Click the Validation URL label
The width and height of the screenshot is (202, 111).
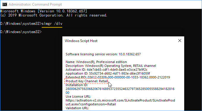(x=77, y=108)
